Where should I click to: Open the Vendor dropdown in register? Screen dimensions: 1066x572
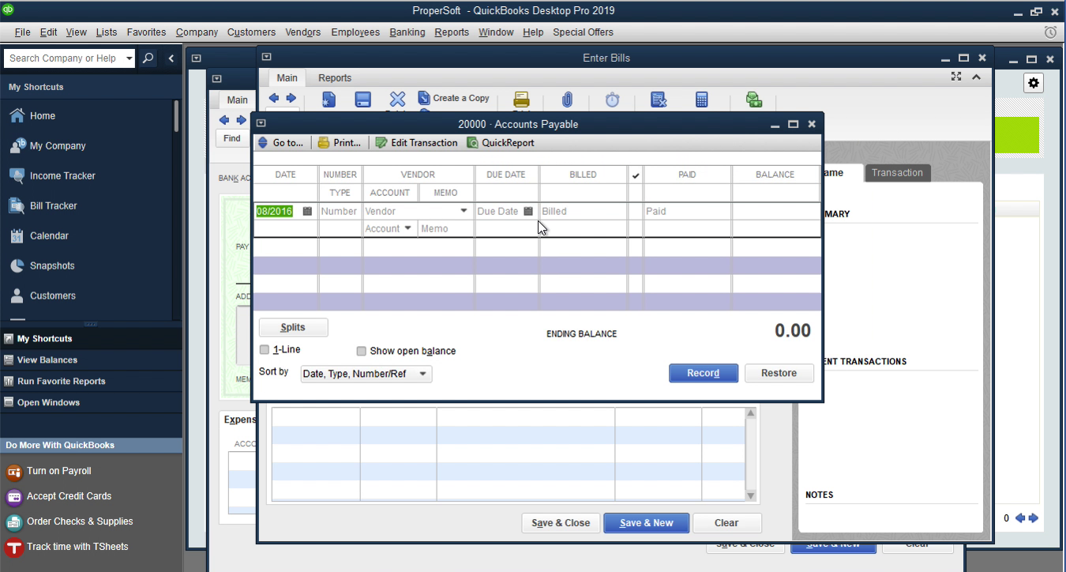tap(464, 212)
